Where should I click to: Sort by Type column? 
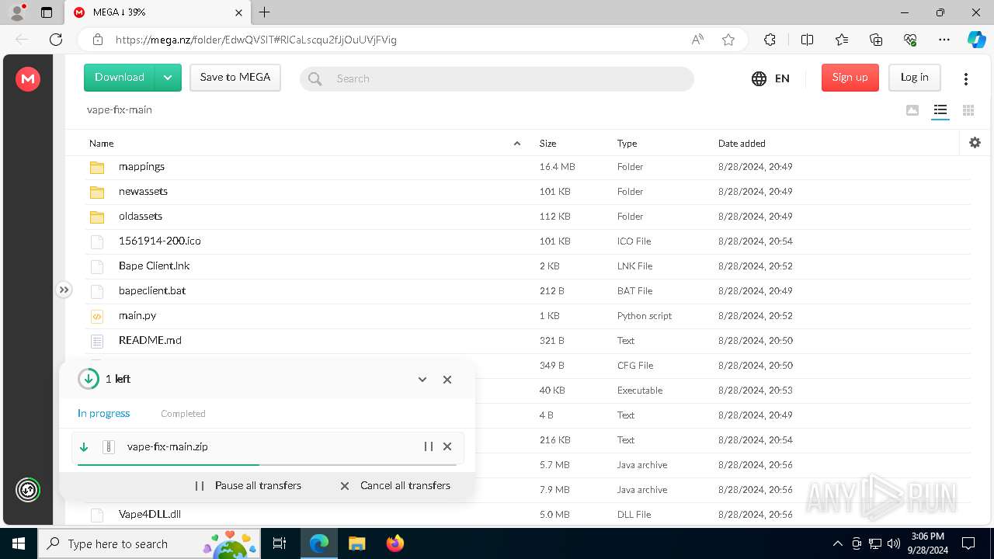coord(627,144)
